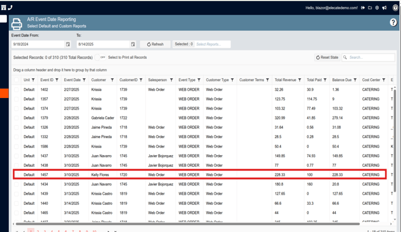Click Total Paid value 33.3
This screenshot has width=401, height=232.
point(310,203)
